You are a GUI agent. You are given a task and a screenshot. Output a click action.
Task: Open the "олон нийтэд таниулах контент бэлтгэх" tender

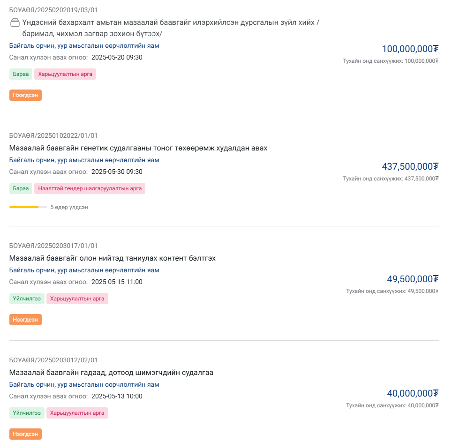pyautogui.click(x=113, y=258)
